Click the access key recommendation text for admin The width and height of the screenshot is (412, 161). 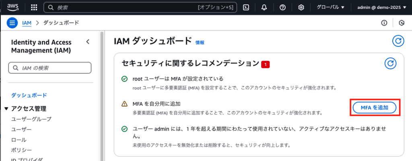(x=260, y=133)
